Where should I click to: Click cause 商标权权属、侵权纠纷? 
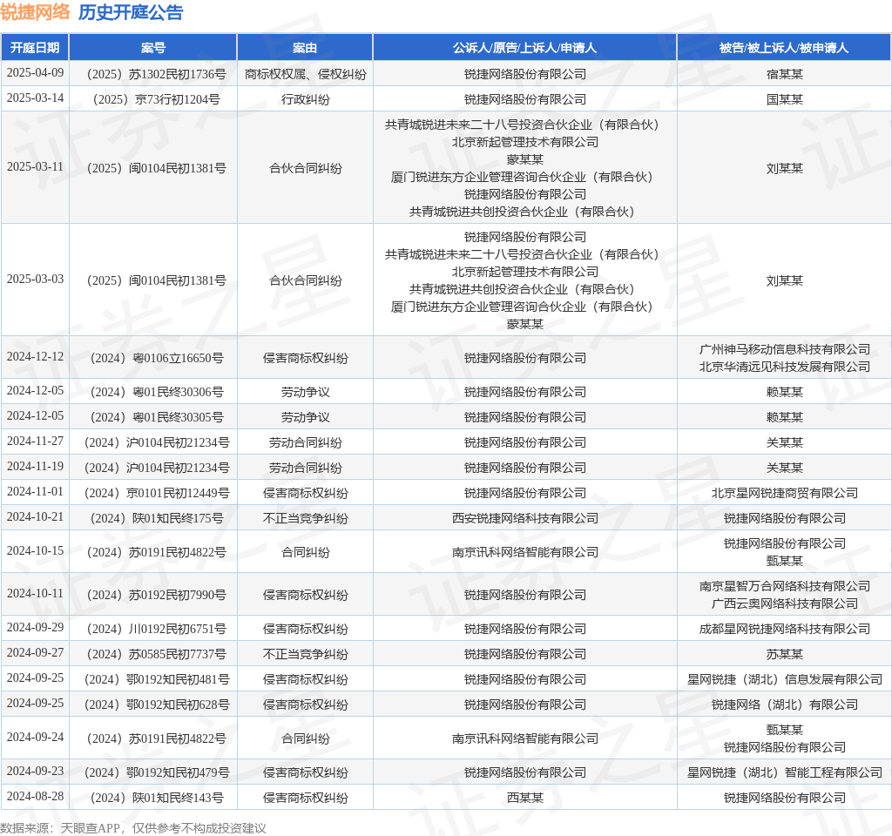click(305, 74)
